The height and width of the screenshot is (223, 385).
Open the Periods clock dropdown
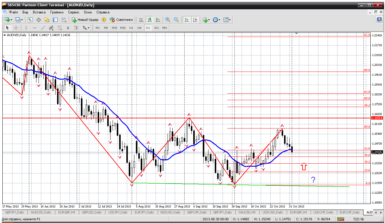(x=217, y=20)
